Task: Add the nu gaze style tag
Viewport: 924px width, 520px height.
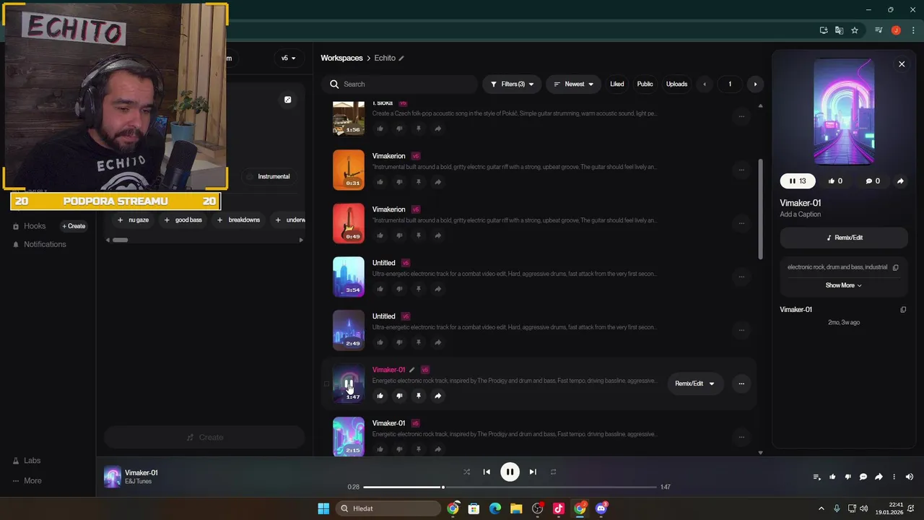Action: pos(133,220)
